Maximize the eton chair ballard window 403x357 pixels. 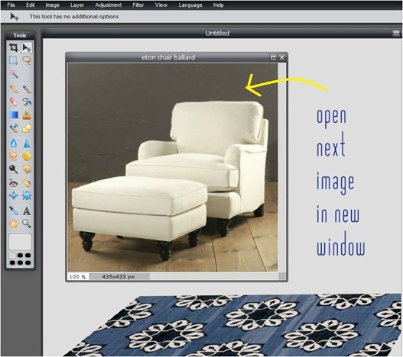click(x=273, y=57)
